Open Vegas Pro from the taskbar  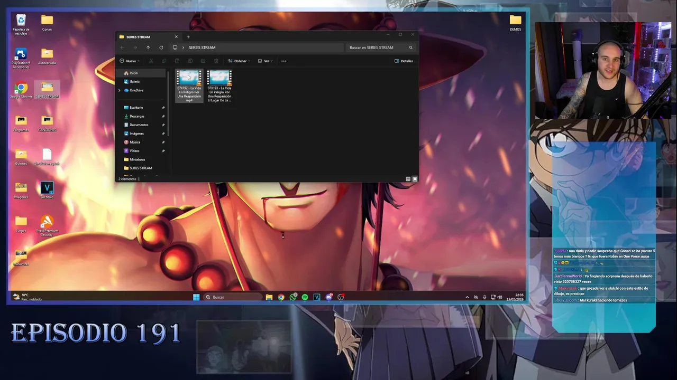317,297
